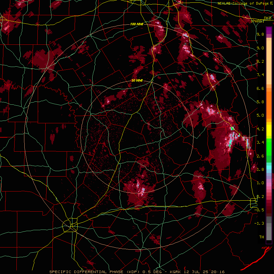The height and width of the screenshot is (274, 274).
Task: Click the "50 NMI" range ring label
Action: click(137, 81)
